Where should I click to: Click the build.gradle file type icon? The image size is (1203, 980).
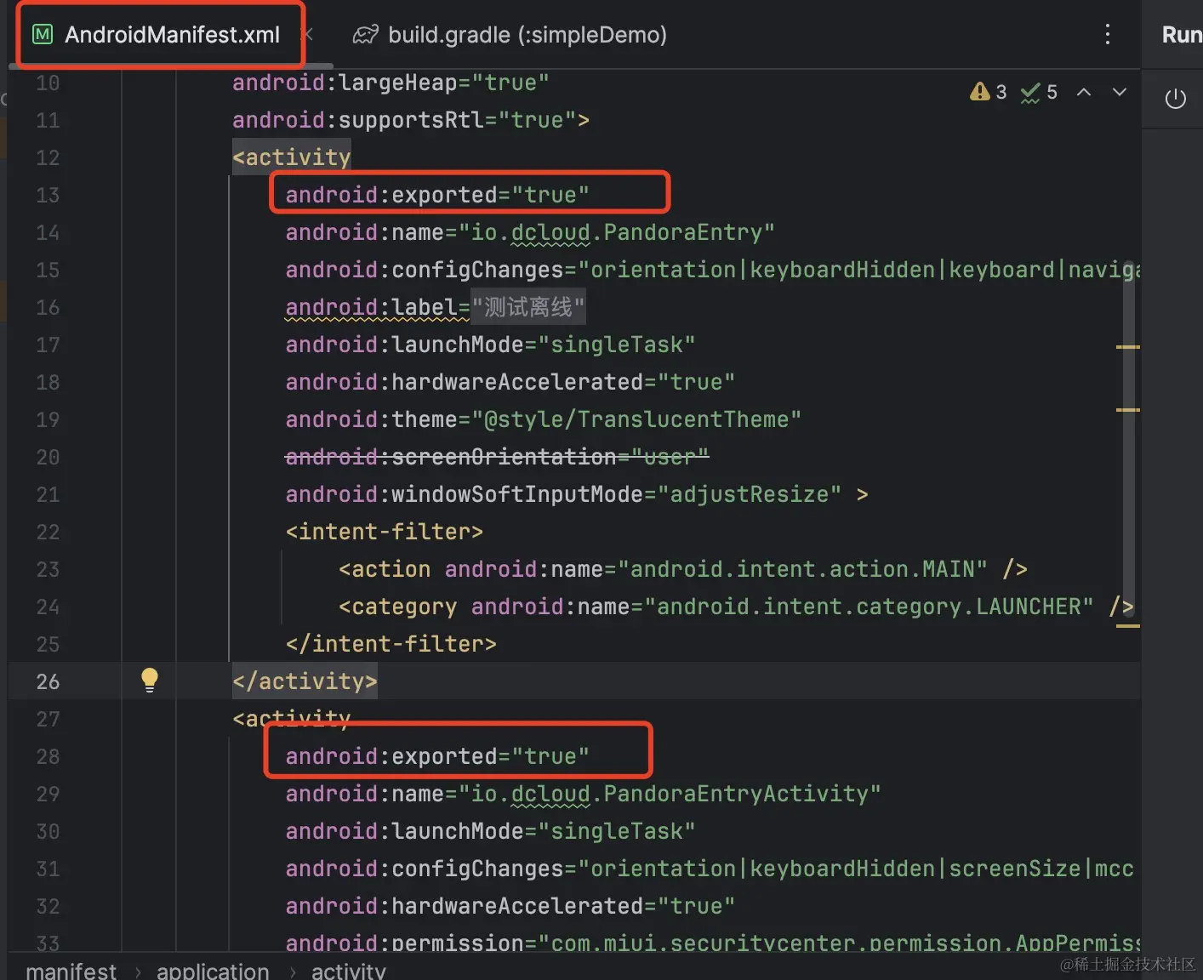366,35
